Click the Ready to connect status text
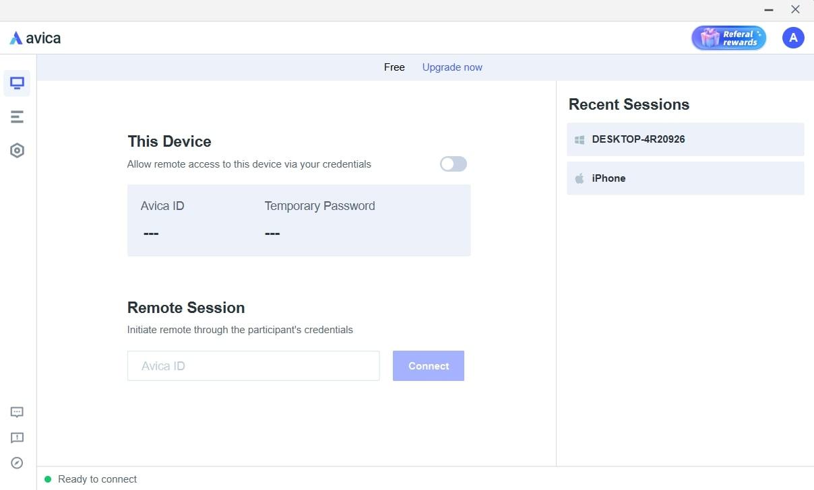The height and width of the screenshot is (490, 814). 98,479
